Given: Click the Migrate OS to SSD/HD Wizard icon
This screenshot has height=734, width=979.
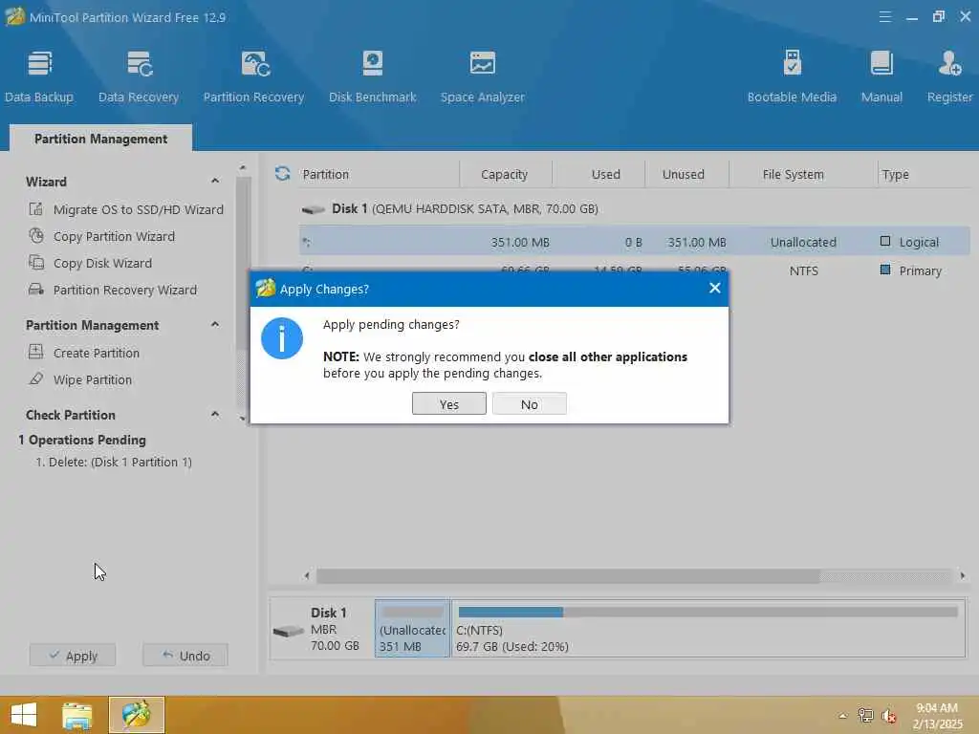Looking at the screenshot, I should tap(36, 209).
